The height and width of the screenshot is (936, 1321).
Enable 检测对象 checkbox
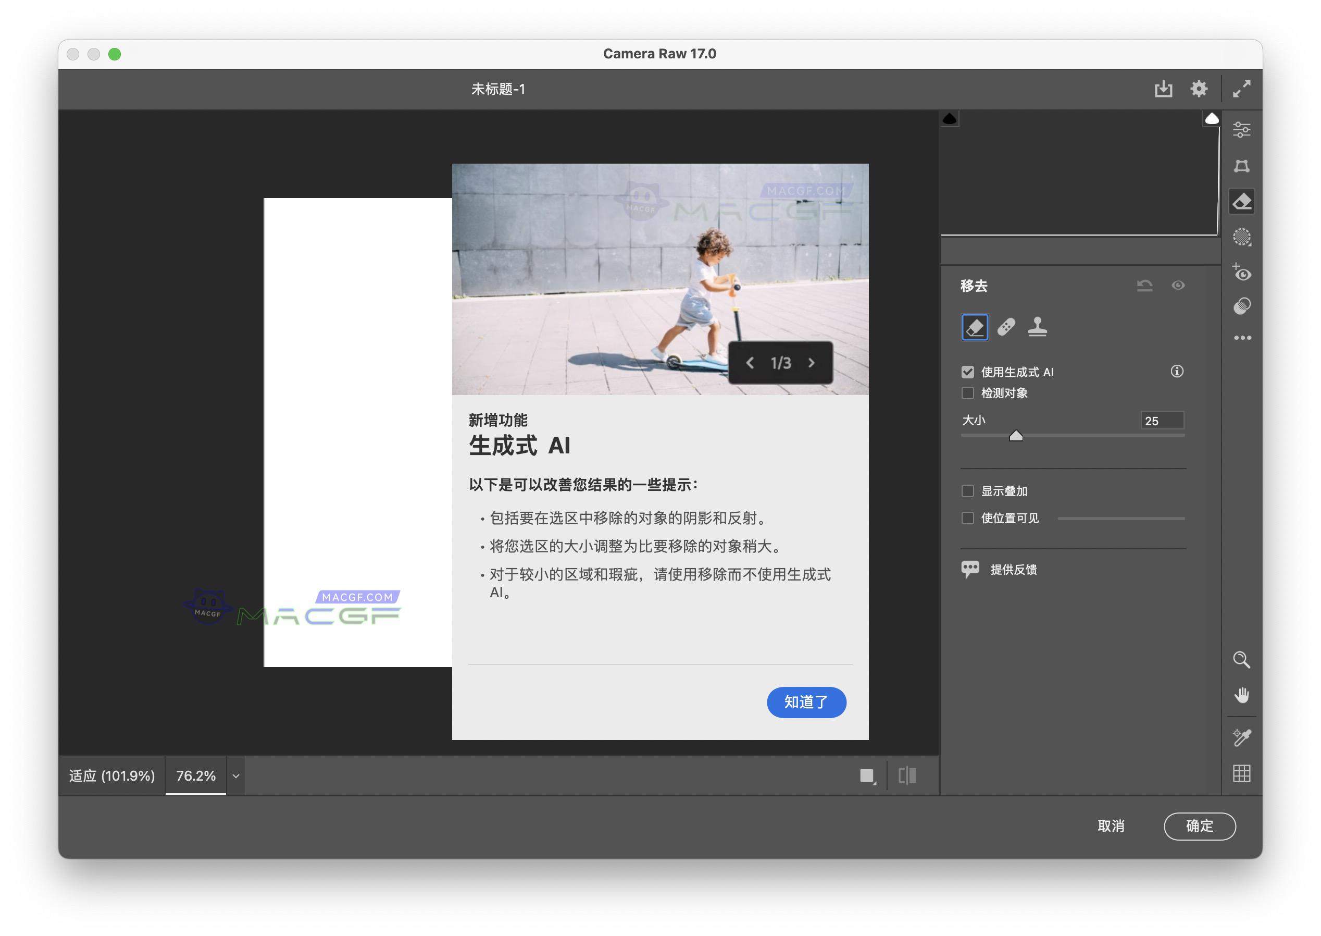click(968, 392)
